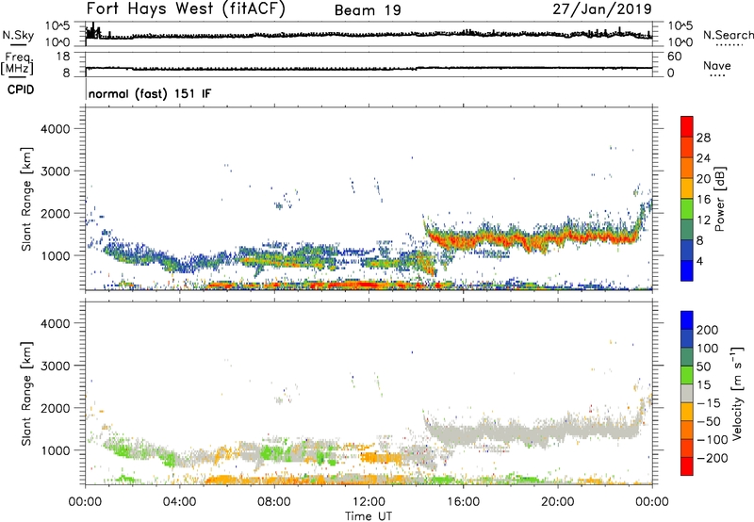Click the "16:00" time axis tick label
Image resolution: width=754 pixels, height=522 pixels.
click(x=464, y=502)
